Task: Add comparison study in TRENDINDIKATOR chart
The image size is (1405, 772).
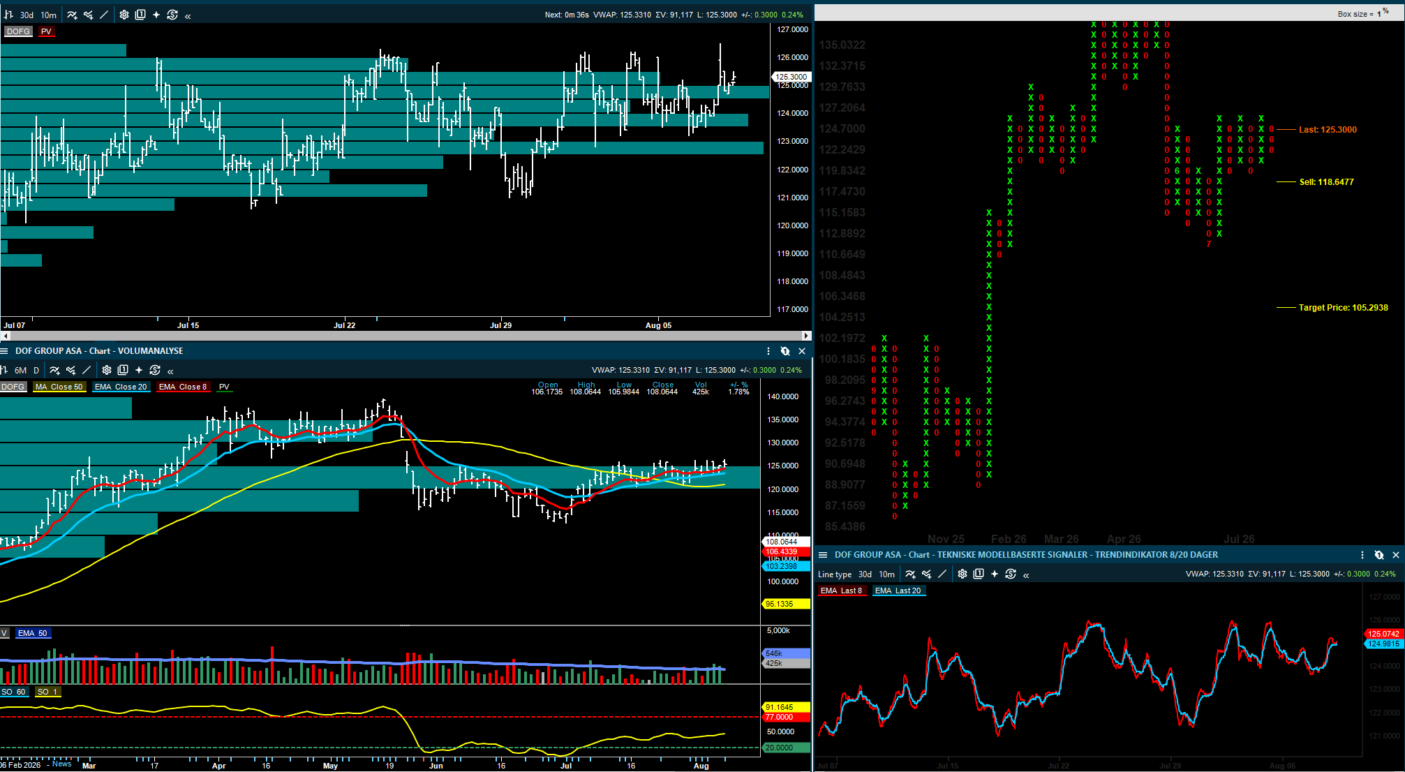Action: 926,574
